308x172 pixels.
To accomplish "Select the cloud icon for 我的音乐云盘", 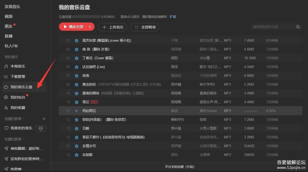I will pos(6,87).
